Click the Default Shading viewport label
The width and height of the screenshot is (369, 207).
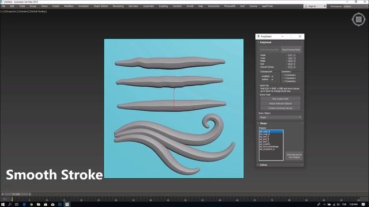tap(38, 11)
